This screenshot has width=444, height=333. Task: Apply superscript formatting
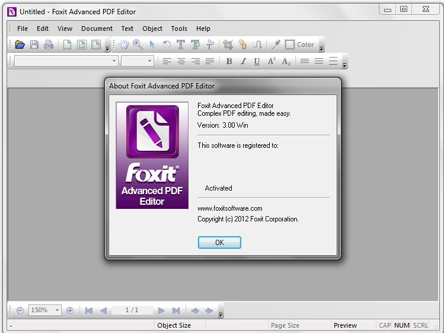[x=271, y=61]
